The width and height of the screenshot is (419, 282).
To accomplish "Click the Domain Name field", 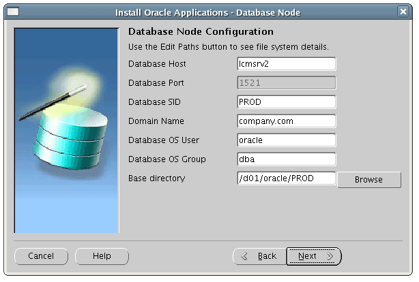I will tap(287, 121).
